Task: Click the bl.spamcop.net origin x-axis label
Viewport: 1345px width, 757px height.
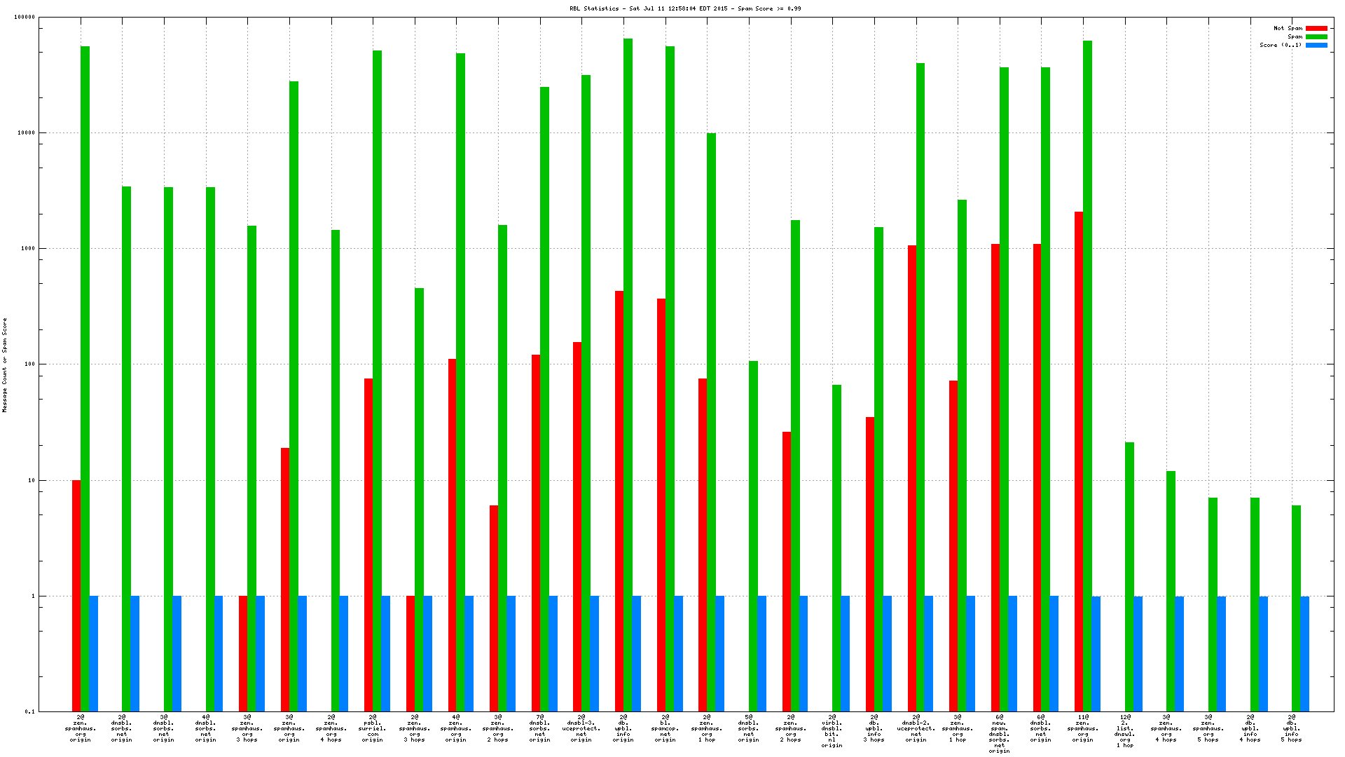Action: [x=665, y=728]
